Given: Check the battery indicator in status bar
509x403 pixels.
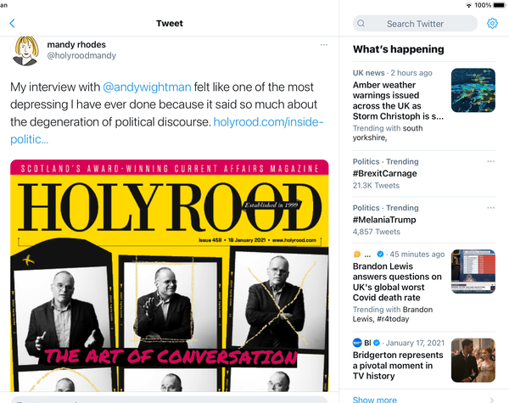Looking at the screenshot, I should [x=500, y=5].
